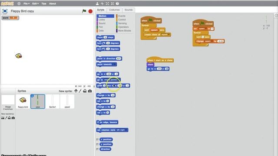Open myself dropdown in create clone block
Image resolution: width=278 pixels, height=156 pixels.
point(169,35)
